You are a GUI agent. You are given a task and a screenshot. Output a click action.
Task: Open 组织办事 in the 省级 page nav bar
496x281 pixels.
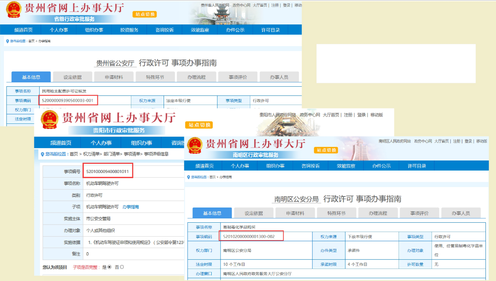click(94, 30)
